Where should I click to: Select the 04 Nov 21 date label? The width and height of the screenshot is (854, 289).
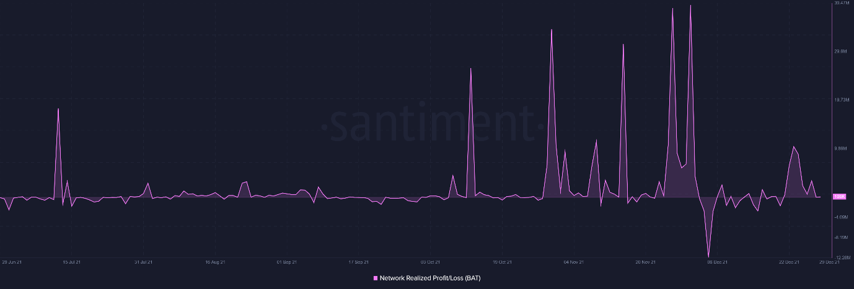[x=574, y=262]
